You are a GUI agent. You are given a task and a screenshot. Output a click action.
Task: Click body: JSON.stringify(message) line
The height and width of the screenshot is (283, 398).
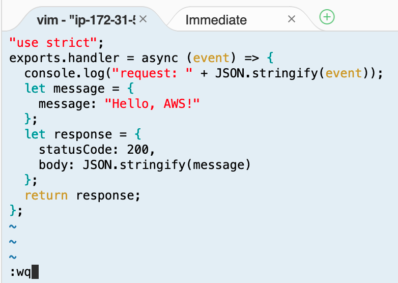tap(145, 165)
